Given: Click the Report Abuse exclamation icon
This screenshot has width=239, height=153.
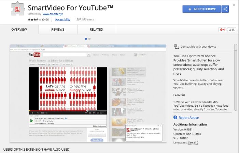Looking at the screenshot, I should [x=175, y=118].
